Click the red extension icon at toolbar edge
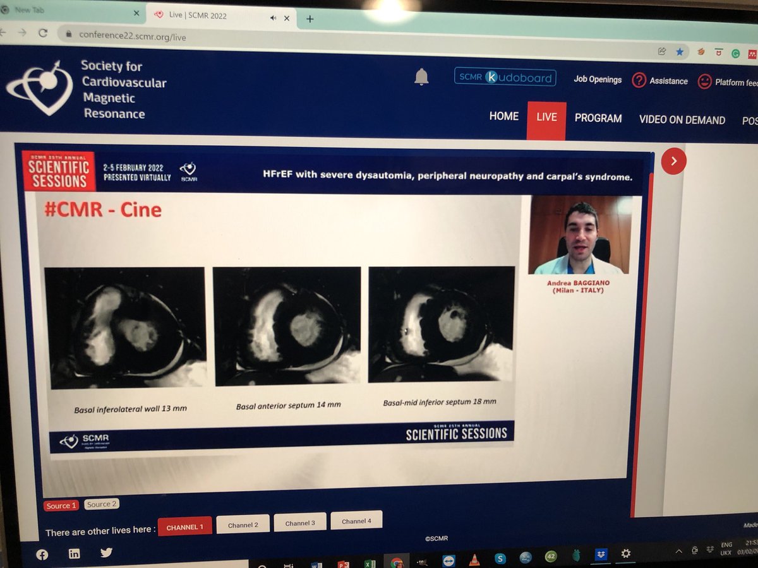The width and height of the screenshot is (758, 568). (x=752, y=54)
